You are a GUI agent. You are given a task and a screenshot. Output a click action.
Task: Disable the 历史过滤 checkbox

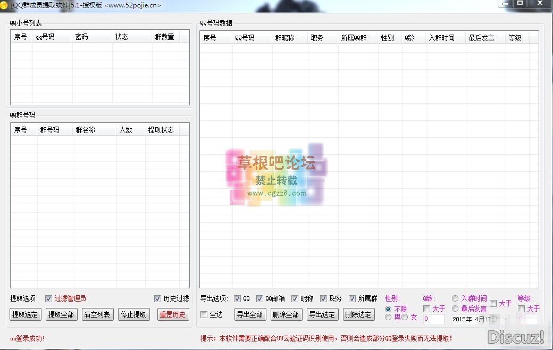pos(157,298)
